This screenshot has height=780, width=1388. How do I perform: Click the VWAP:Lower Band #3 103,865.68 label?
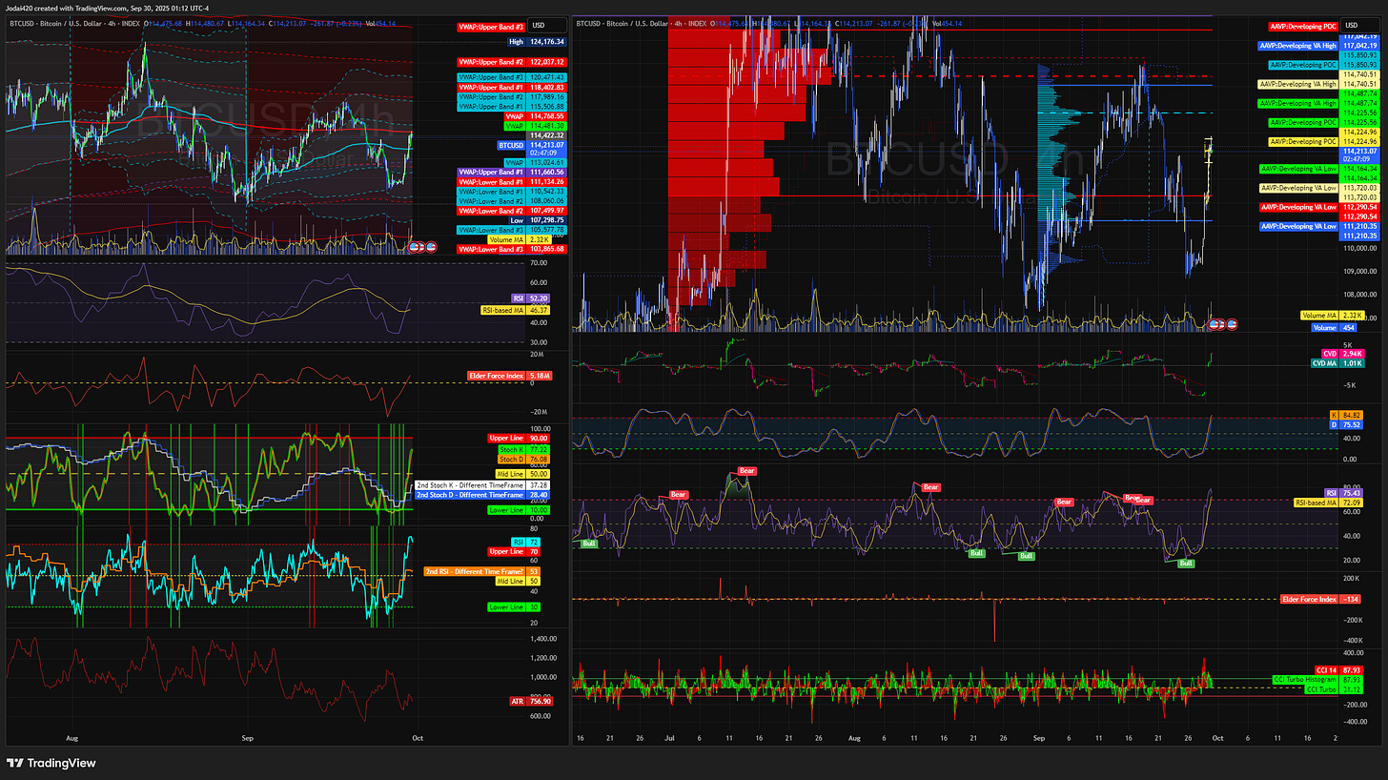pyautogui.click(x=512, y=249)
